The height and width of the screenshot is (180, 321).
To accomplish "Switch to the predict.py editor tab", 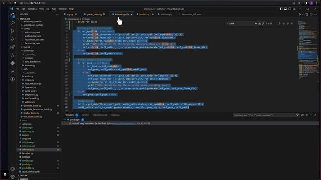I will pyautogui.click(x=145, y=14).
